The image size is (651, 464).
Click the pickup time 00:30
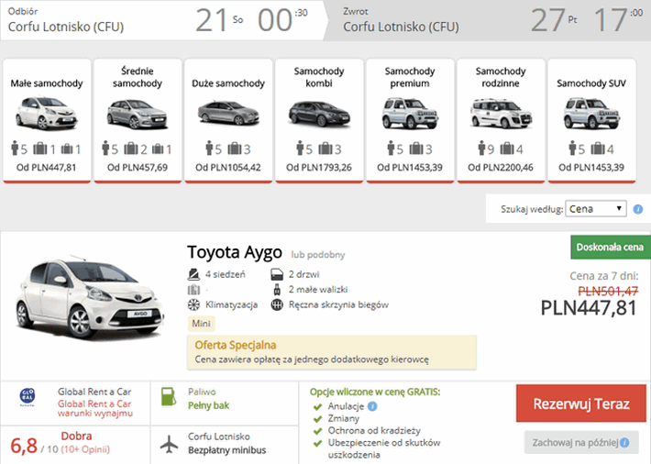click(x=282, y=20)
